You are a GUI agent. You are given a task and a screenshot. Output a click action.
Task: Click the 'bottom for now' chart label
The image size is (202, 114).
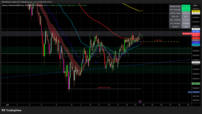pyautogui.click(x=104, y=88)
